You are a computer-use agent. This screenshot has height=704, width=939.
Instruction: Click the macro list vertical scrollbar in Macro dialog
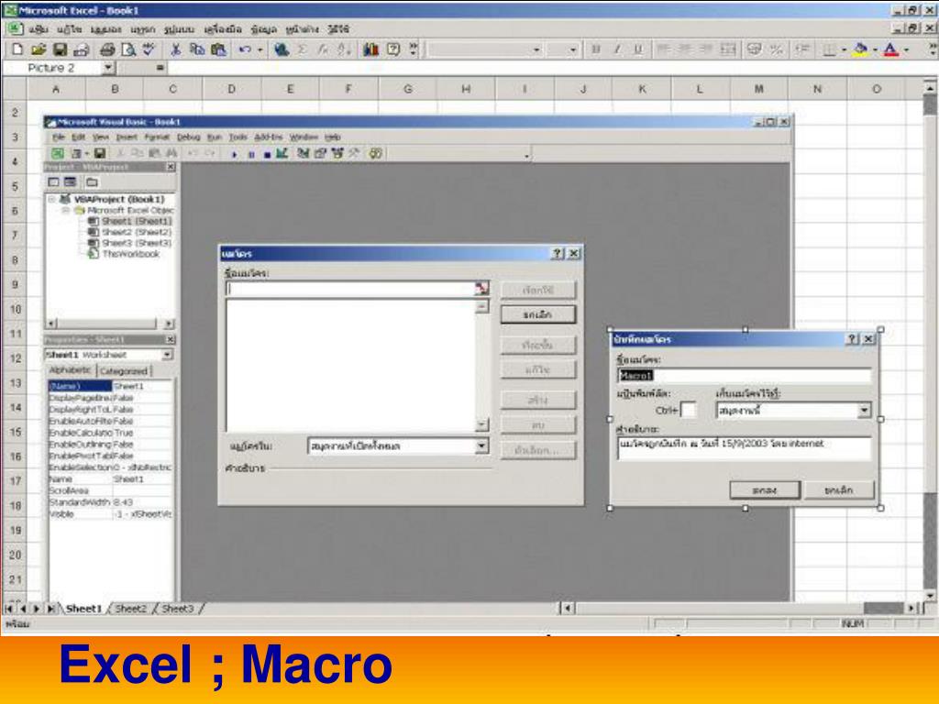click(x=482, y=365)
